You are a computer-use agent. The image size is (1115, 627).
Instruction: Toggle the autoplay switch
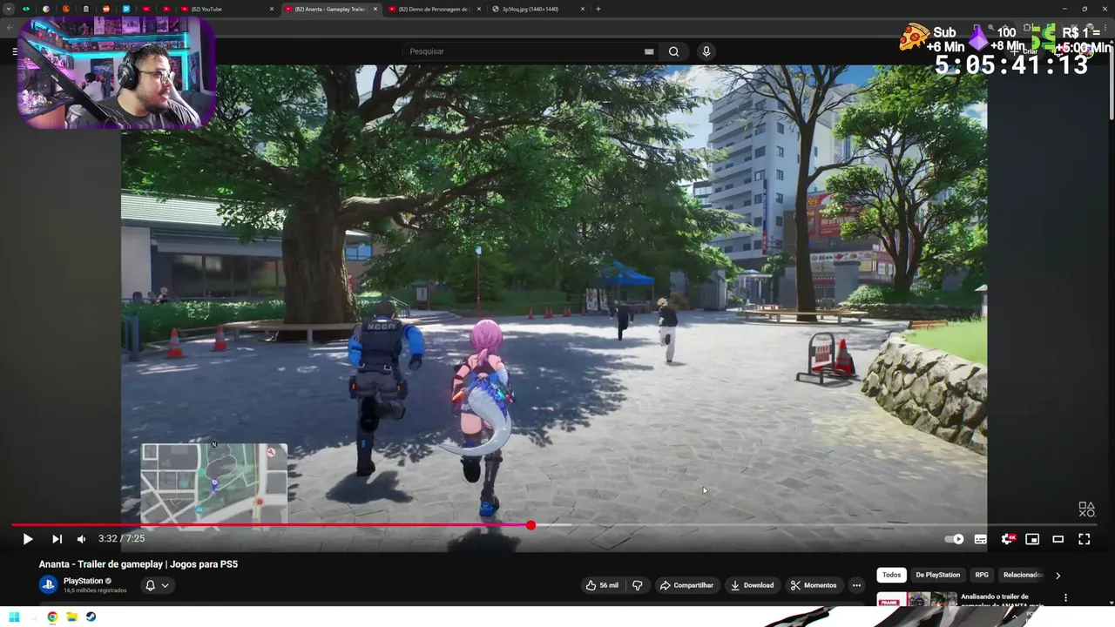point(955,539)
